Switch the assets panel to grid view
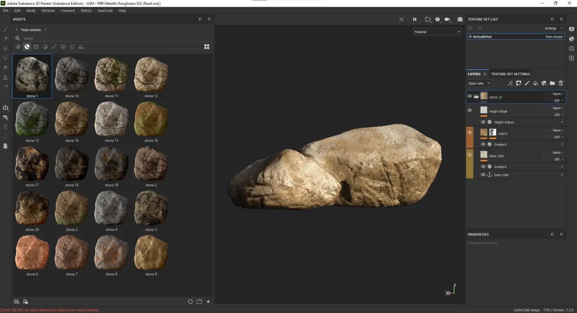This screenshot has width=577, height=313. [207, 47]
